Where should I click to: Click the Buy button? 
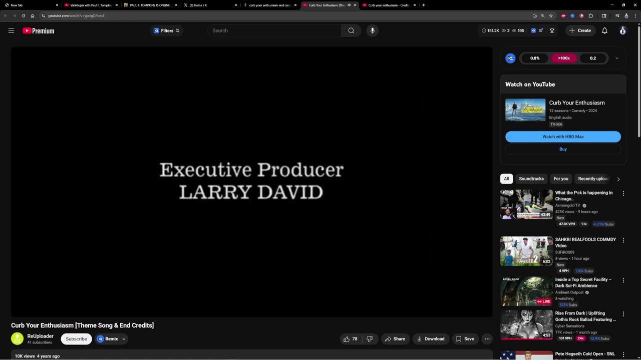click(x=563, y=149)
